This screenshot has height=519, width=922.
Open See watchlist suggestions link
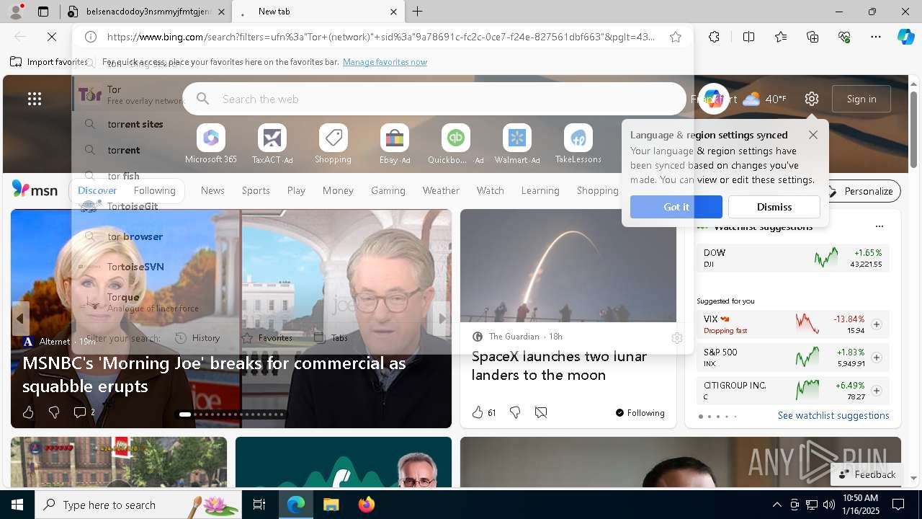pyautogui.click(x=833, y=415)
